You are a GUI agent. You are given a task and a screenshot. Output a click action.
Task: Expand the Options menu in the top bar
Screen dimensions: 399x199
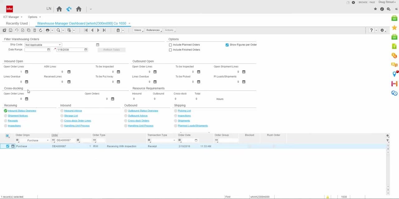point(34,17)
